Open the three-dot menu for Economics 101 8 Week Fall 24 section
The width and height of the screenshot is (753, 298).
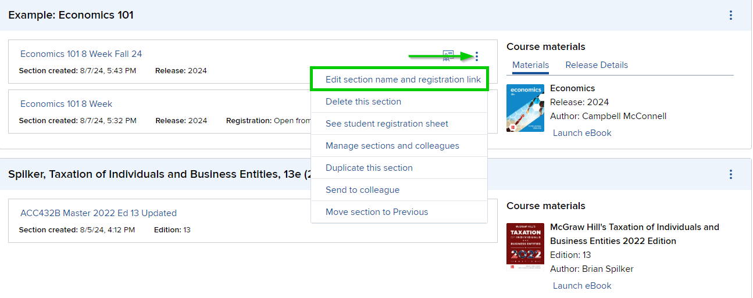click(477, 56)
